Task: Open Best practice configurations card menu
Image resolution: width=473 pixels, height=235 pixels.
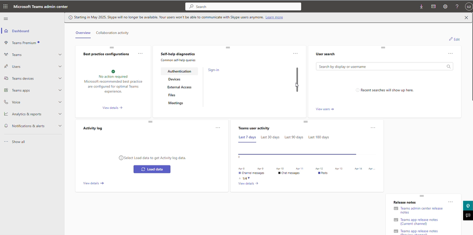Action: [140, 53]
